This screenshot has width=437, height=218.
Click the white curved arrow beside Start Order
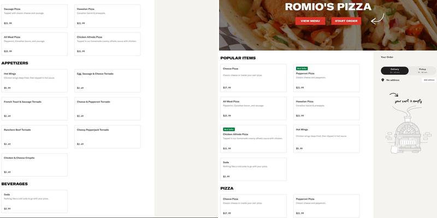point(377,20)
